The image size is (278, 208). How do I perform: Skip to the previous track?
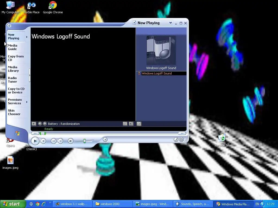tap(53, 141)
